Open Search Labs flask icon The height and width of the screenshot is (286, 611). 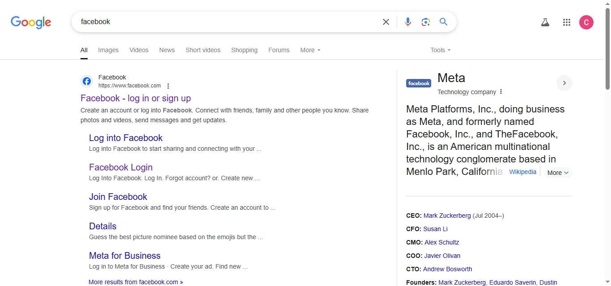(x=545, y=22)
